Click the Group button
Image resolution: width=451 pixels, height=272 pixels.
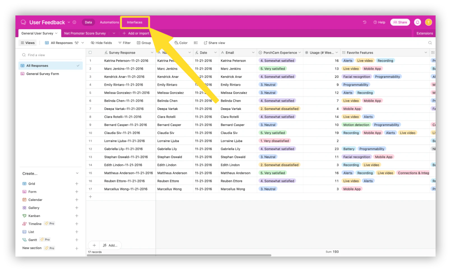click(144, 43)
